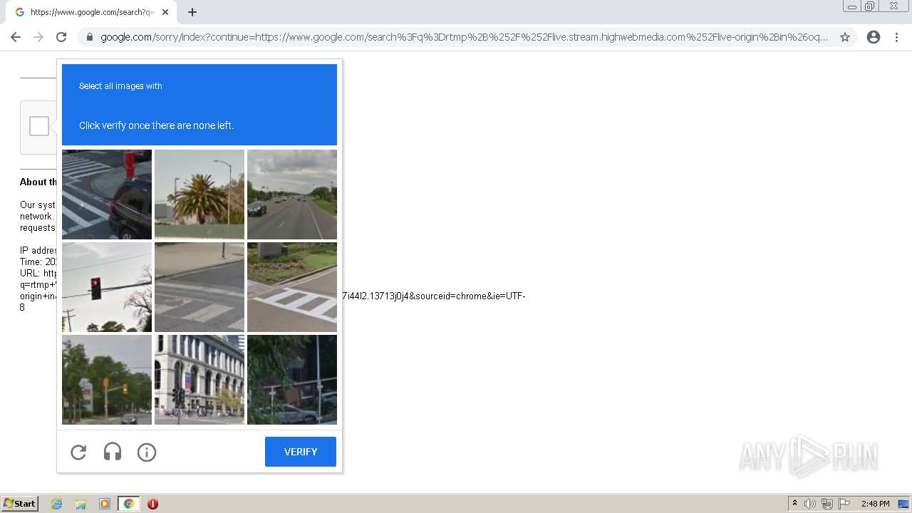Bookmark this page with the star icon
The image size is (912, 513).
pyautogui.click(x=845, y=37)
